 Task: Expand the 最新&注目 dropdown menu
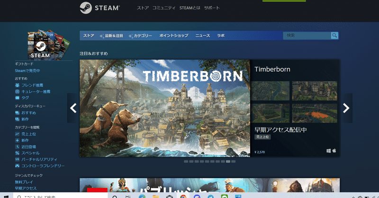[111, 36]
